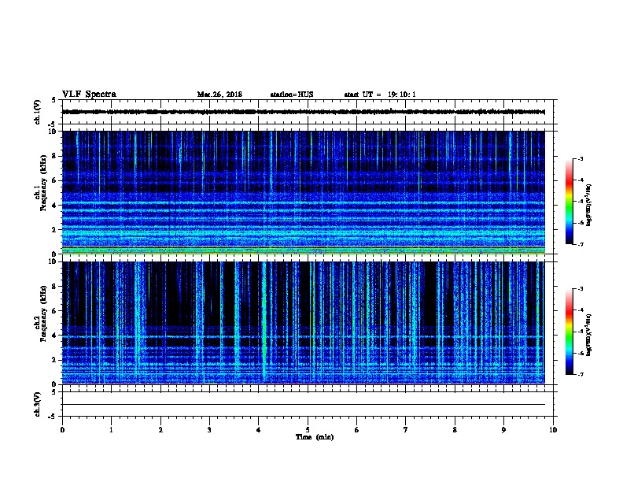The image size is (623, 482).
Task: Click the ch.1 frequency tick '6'
Action: tap(54, 180)
